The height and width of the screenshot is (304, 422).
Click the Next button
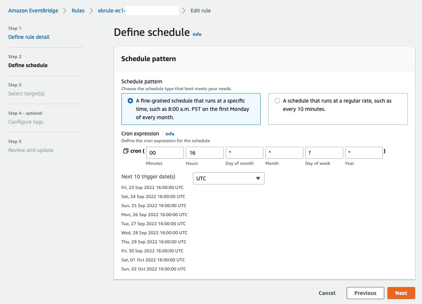pyautogui.click(x=401, y=293)
